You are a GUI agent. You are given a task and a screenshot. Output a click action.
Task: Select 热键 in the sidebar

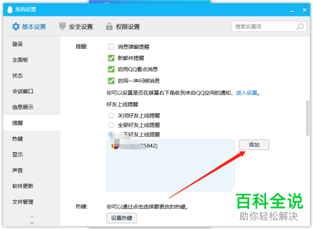click(32, 139)
